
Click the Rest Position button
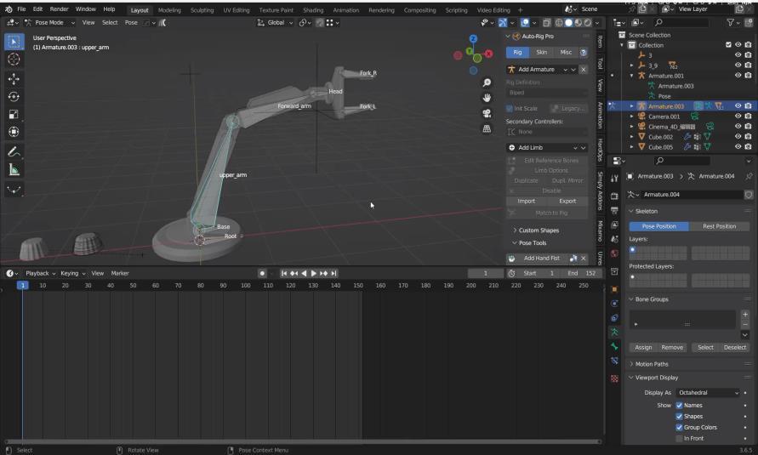[719, 226]
